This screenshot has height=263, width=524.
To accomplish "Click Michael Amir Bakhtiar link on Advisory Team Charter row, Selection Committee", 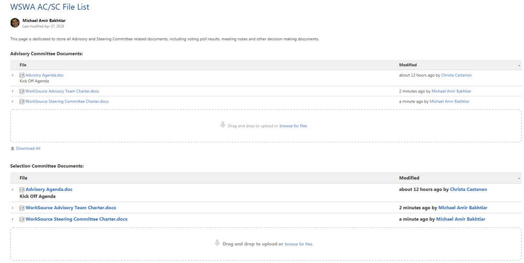I will (x=463, y=207).
